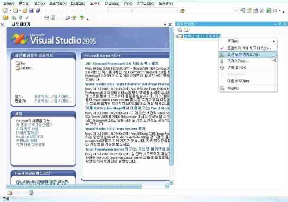The width and height of the screenshot is (288, 202).
Task: Open the 디버그(D) menu
Action: point(78,3)
